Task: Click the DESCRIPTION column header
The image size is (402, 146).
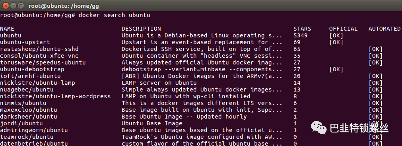Action: tap(141, 29)
